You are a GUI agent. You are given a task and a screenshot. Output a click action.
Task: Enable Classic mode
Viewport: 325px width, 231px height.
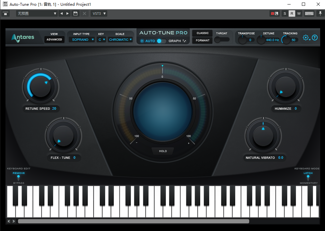[203, 33]
